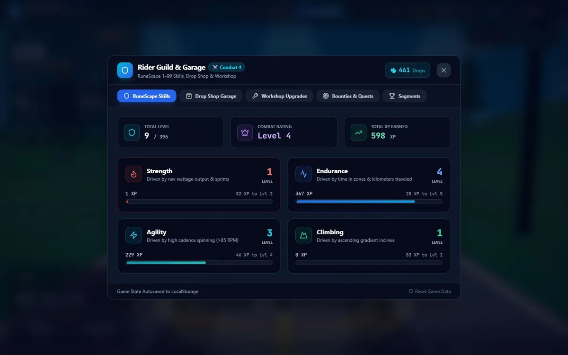
Task: Click the 461 Drops balance button
Action: 408,70
